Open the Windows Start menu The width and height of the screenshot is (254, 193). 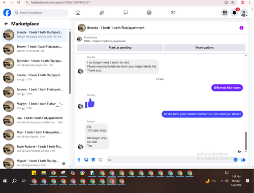click(5, 181)
